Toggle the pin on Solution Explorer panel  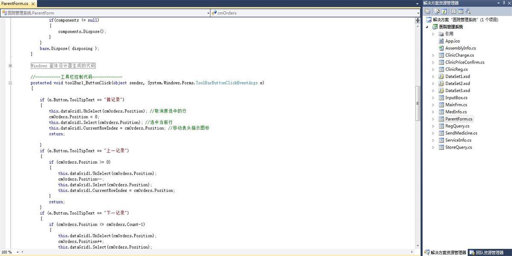pyautogui.click(x=503, y=3)
